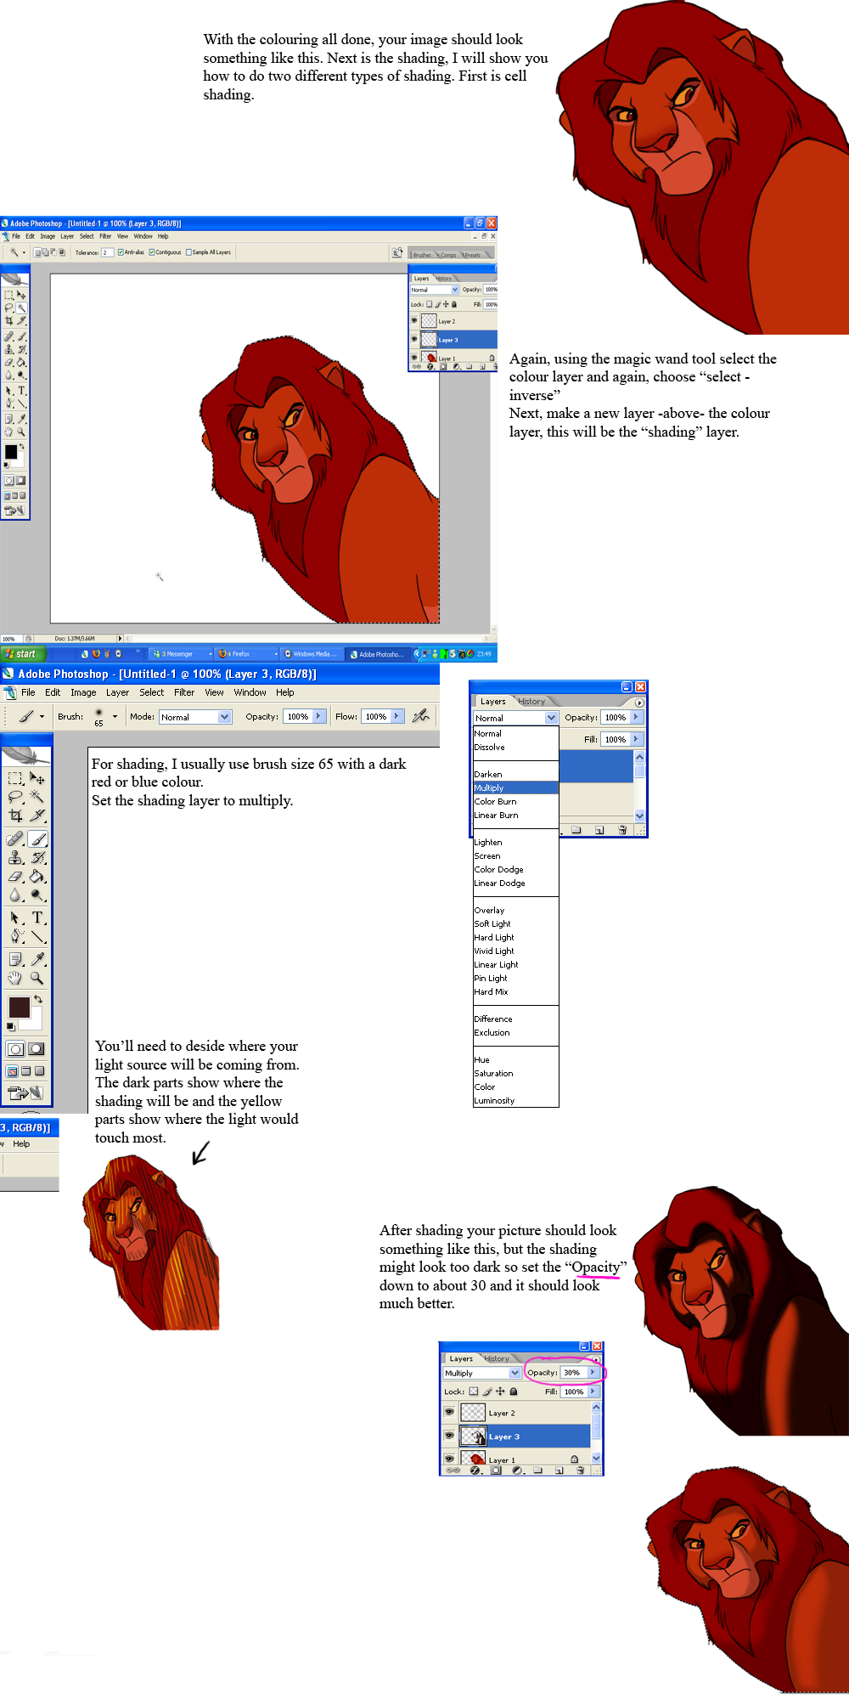Screen dimensions: 849x1699
Task: Choose Overlay in the blend mode list
Action: tap(490, 910)
